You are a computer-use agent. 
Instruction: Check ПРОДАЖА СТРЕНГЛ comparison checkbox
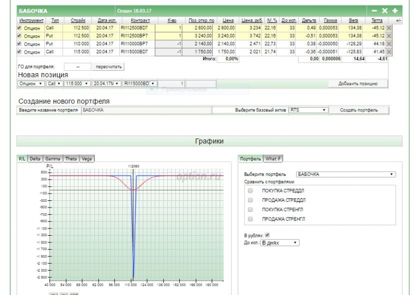pyautogui.click(x=250, y=219)
